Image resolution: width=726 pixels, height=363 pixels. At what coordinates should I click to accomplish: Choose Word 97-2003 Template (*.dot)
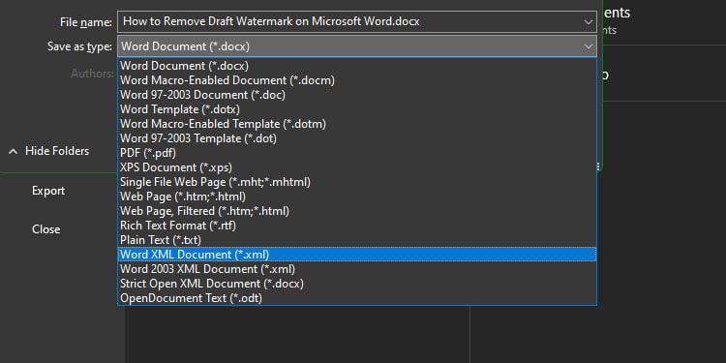tap(357, 138)
